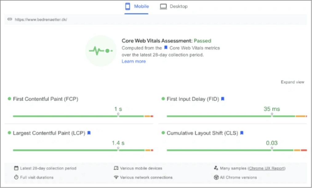Click the devices icon for Various mobile devices
This screenshot has width=312, height=188.
click(x=116, y=168)
